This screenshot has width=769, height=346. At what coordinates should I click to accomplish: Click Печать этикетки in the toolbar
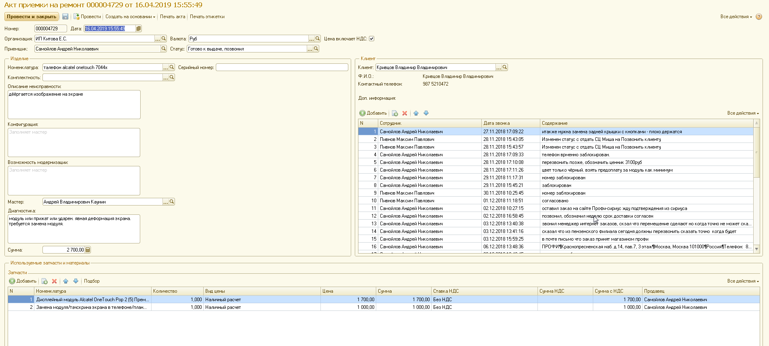coord(207,17)
